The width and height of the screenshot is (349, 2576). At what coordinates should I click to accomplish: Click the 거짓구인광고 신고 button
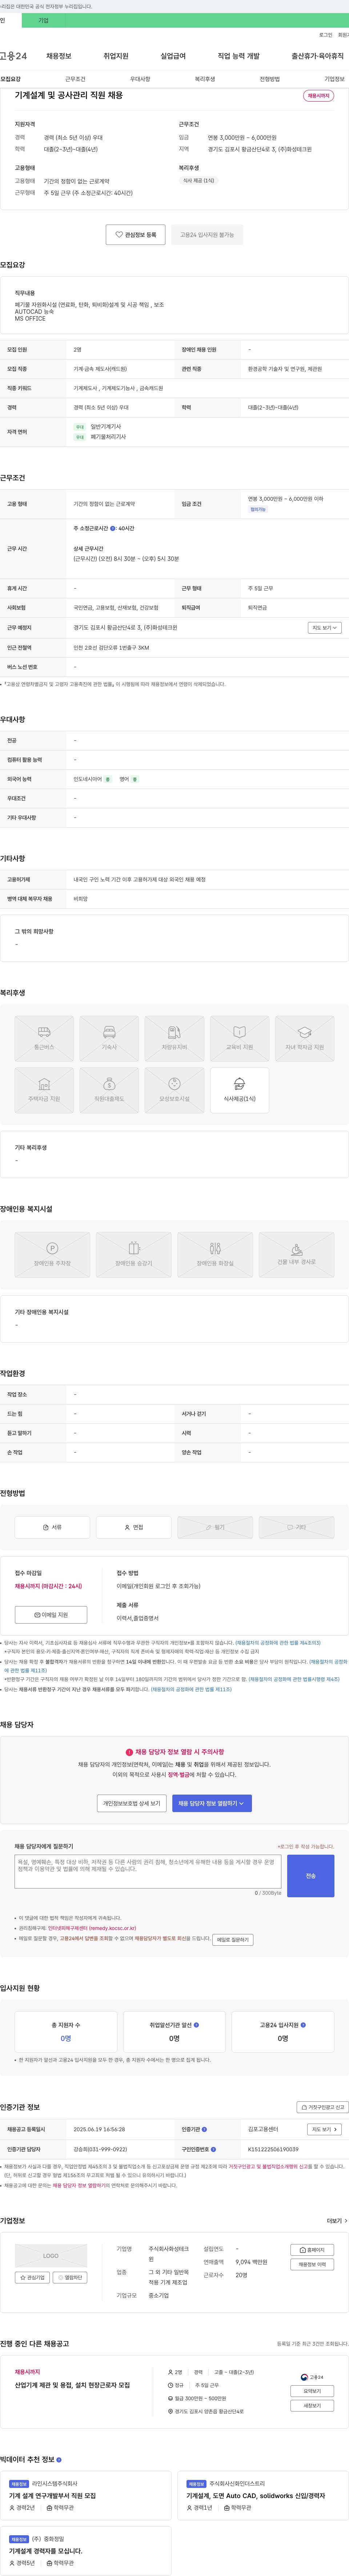(x=322, y=2107)
